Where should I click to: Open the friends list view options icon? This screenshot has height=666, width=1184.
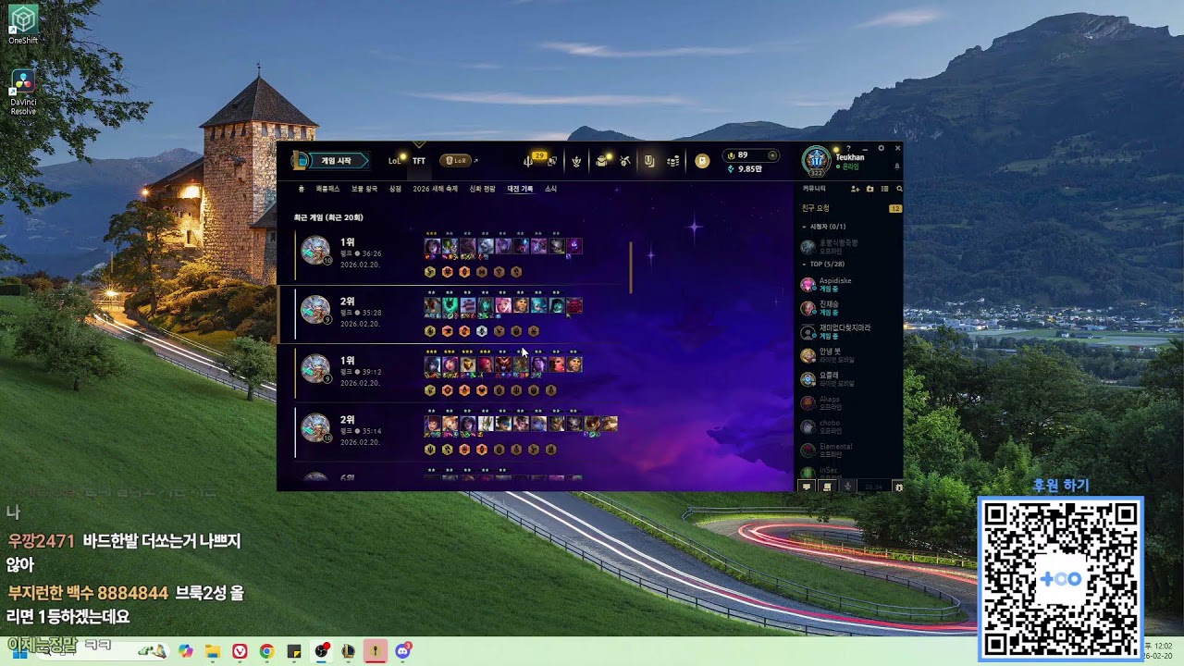tap(884, 189)
